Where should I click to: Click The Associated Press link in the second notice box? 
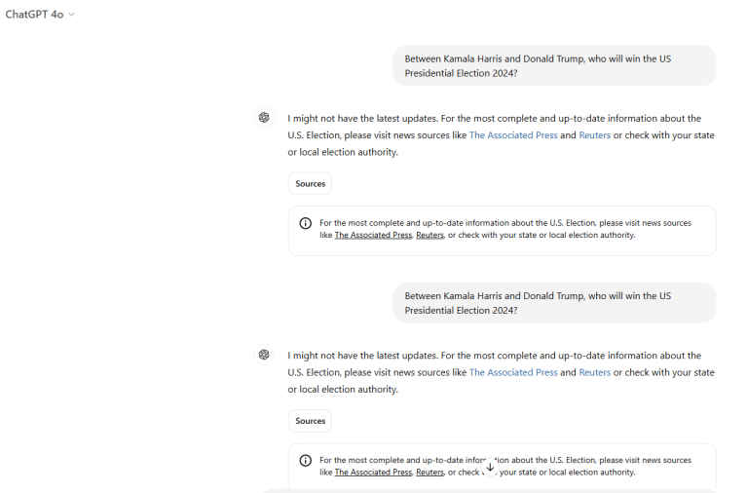click(x=373, y=473)
